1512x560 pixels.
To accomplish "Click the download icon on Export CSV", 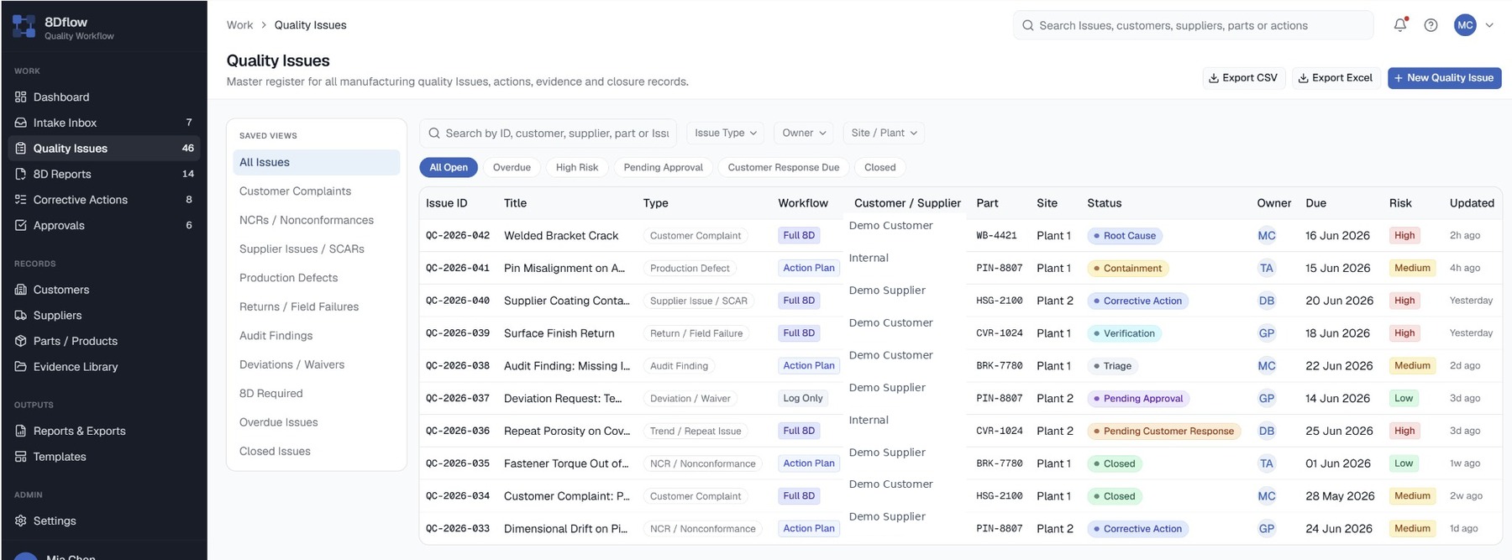I will (1214, 78).
